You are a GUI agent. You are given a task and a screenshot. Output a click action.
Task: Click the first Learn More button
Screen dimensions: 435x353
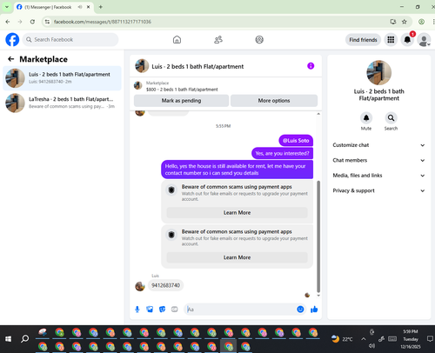tap(237, 212)
